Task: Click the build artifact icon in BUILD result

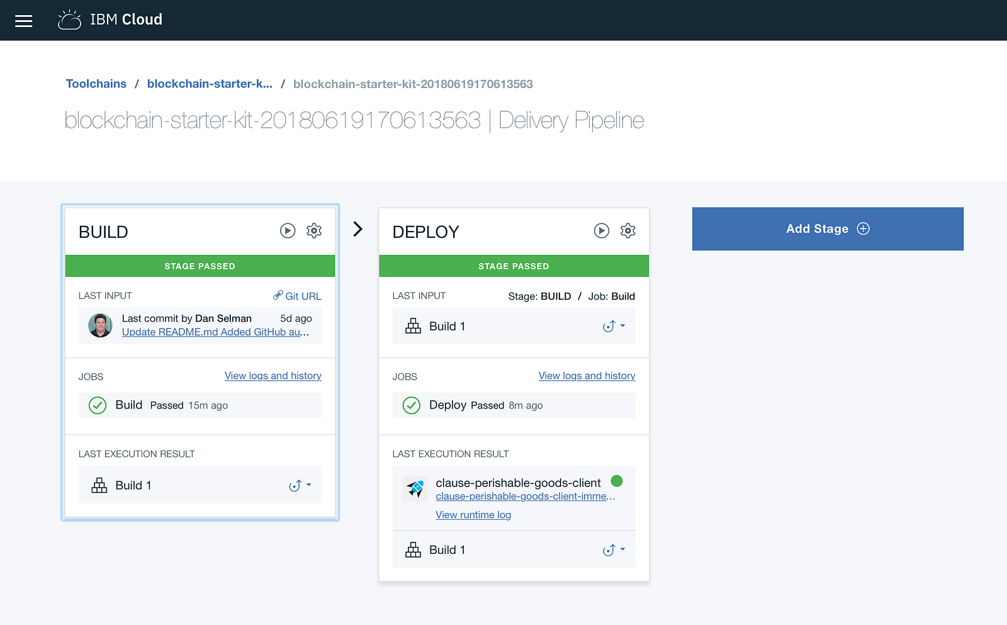Action: [99, 485]
